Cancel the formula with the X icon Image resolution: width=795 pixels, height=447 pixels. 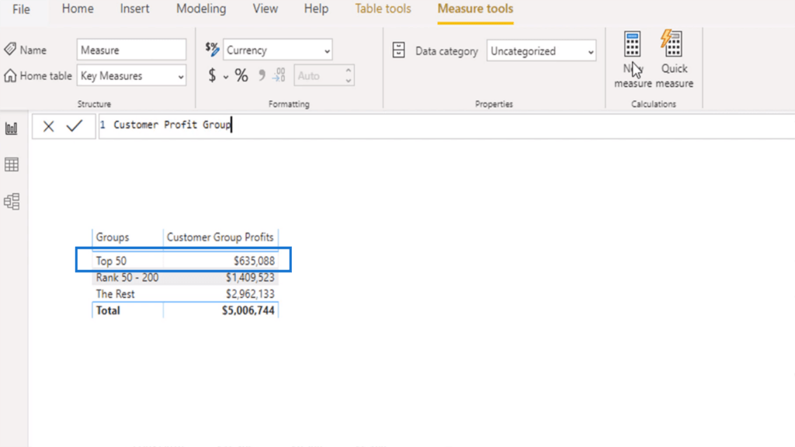pos(48,126)
